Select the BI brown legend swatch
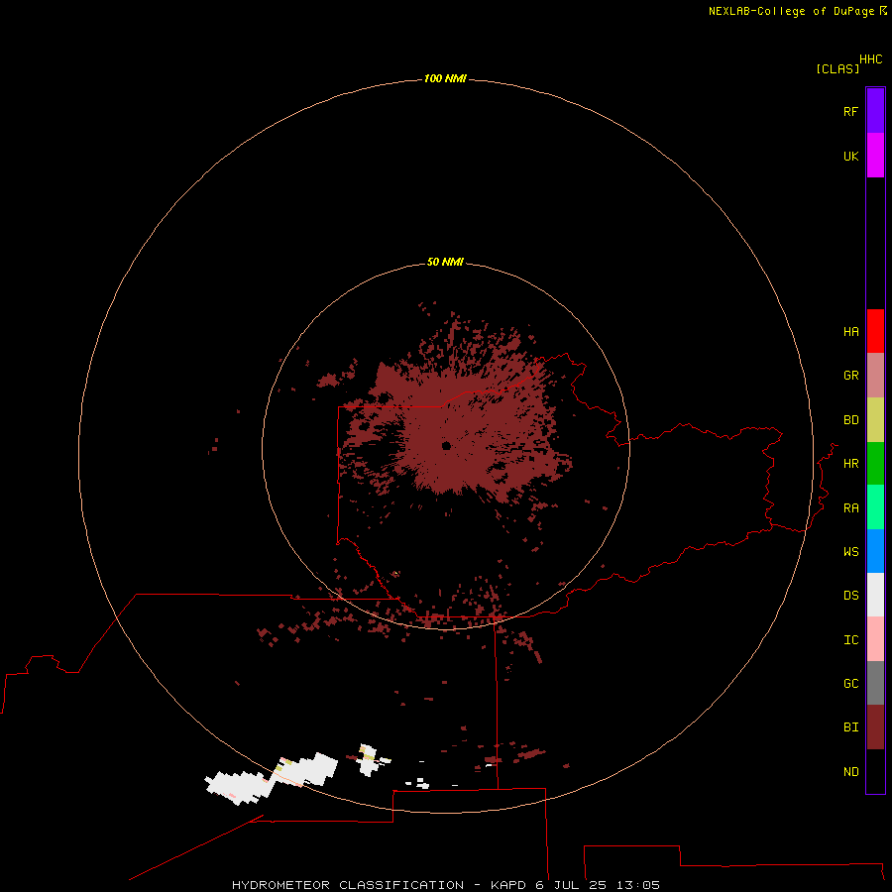Image resolution: width=892 pixels, height=892 pixels. pyautogui.click(x=875, y=727)
